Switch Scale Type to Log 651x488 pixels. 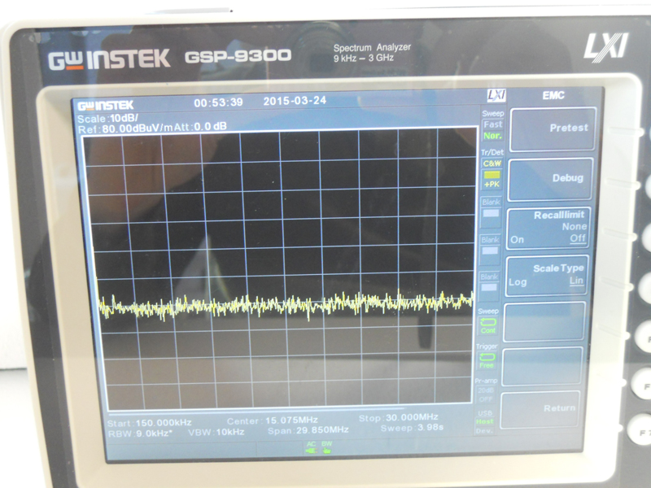(518, 282)
